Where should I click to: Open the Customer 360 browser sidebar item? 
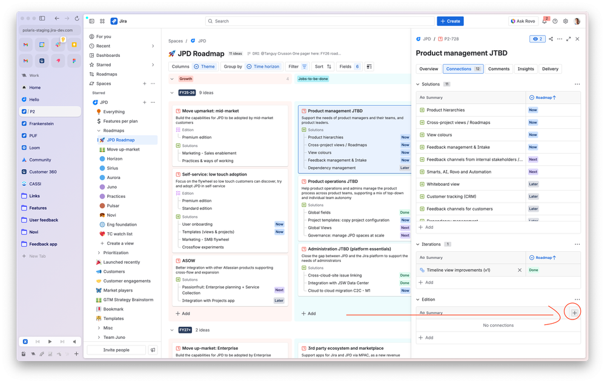click(43, 172)
